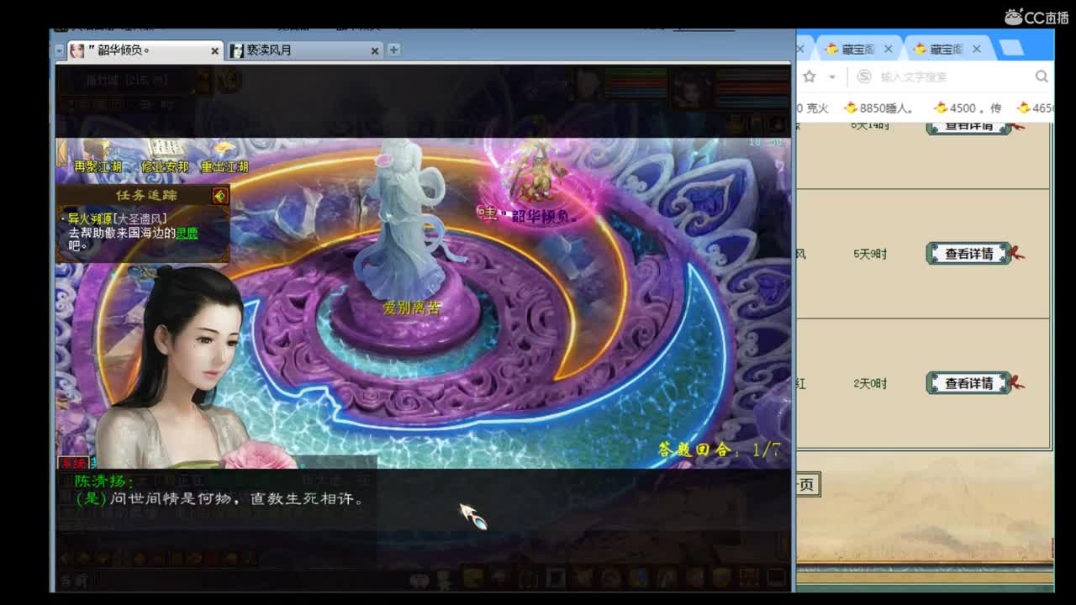The image size is (1076, 605).
Task: Collapse the event icon bar arrow
Action: pyautogui.click(x=61, y=153)
